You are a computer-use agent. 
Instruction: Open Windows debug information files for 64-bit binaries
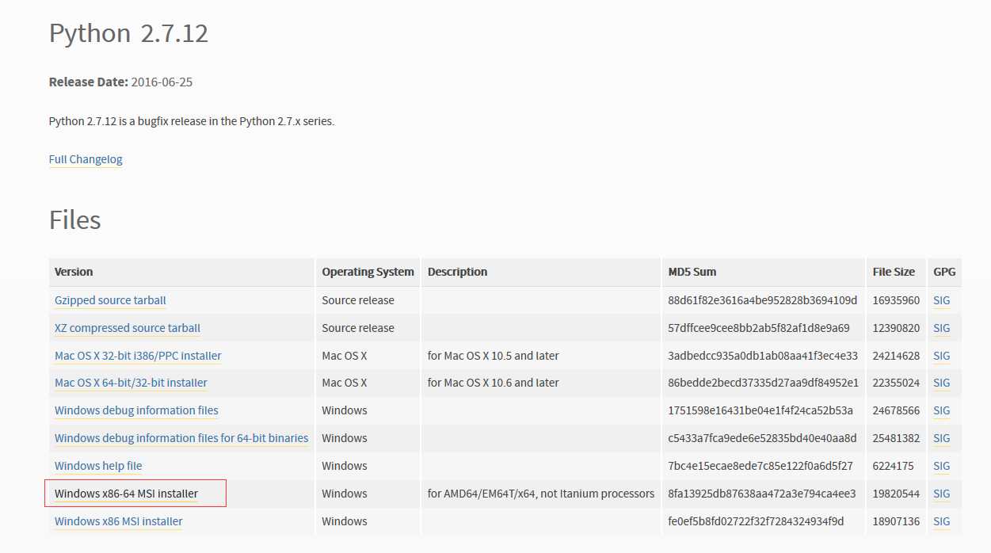coord(181,438)
